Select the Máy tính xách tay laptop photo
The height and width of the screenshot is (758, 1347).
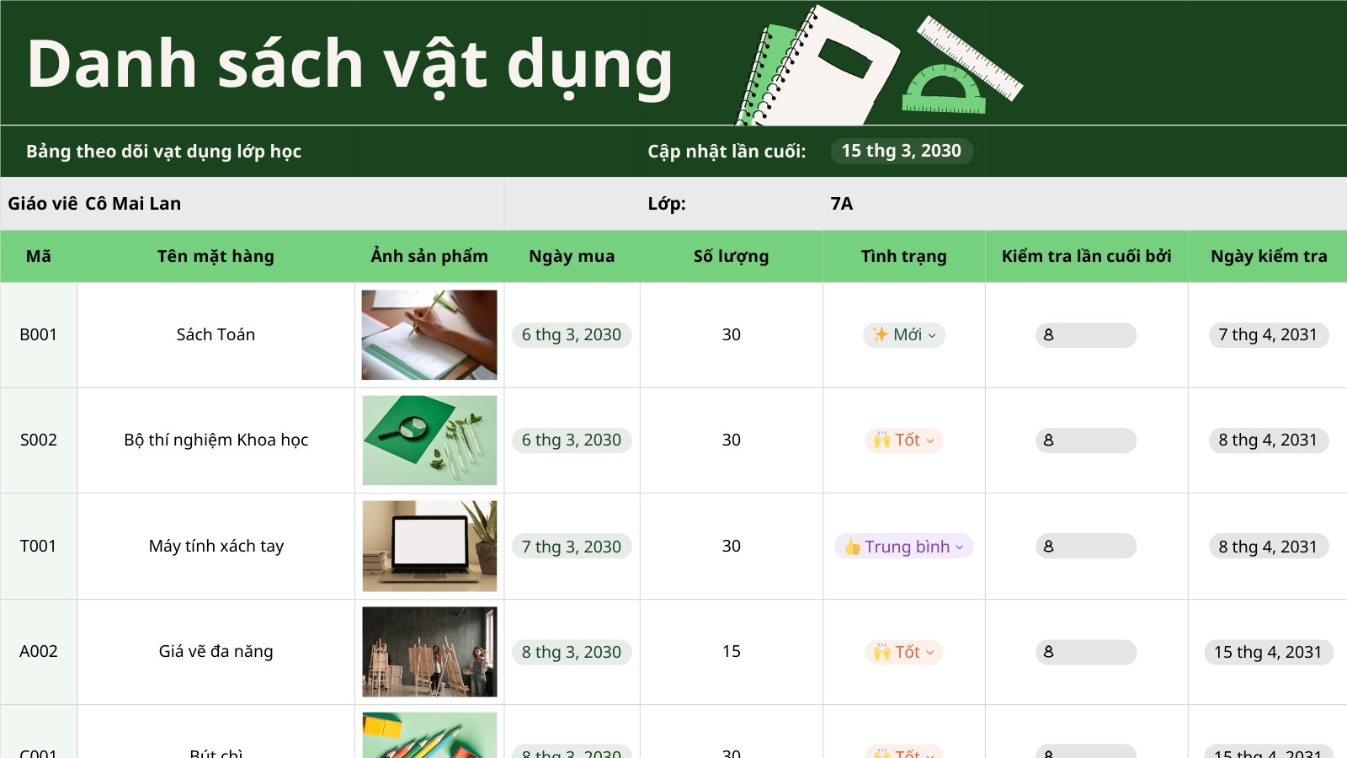click(x=429, y=547)
